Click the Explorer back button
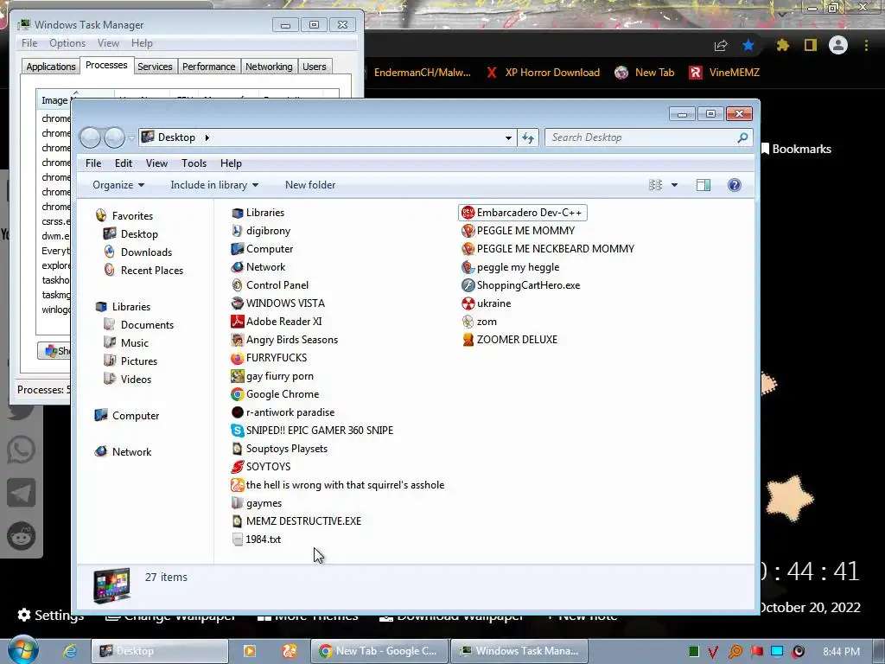Image resolution: width=885 pixels, height=664 pixels. click(90, 137)
